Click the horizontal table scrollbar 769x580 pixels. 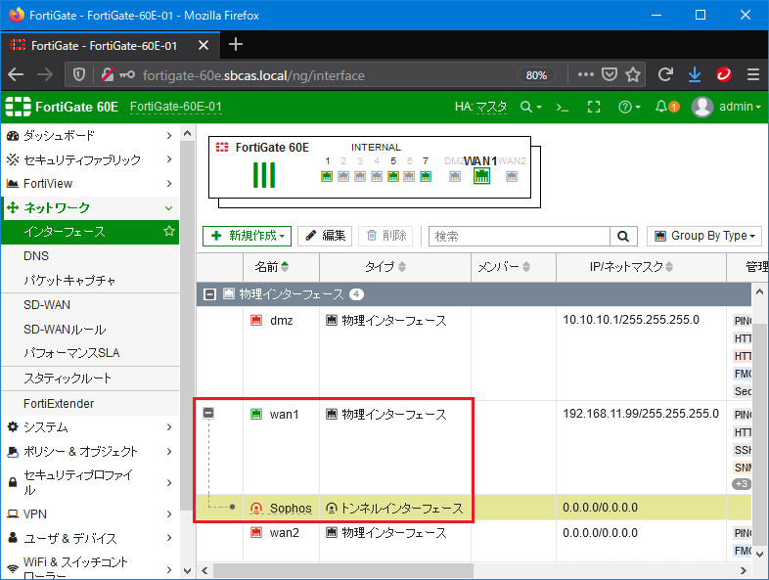342,570
